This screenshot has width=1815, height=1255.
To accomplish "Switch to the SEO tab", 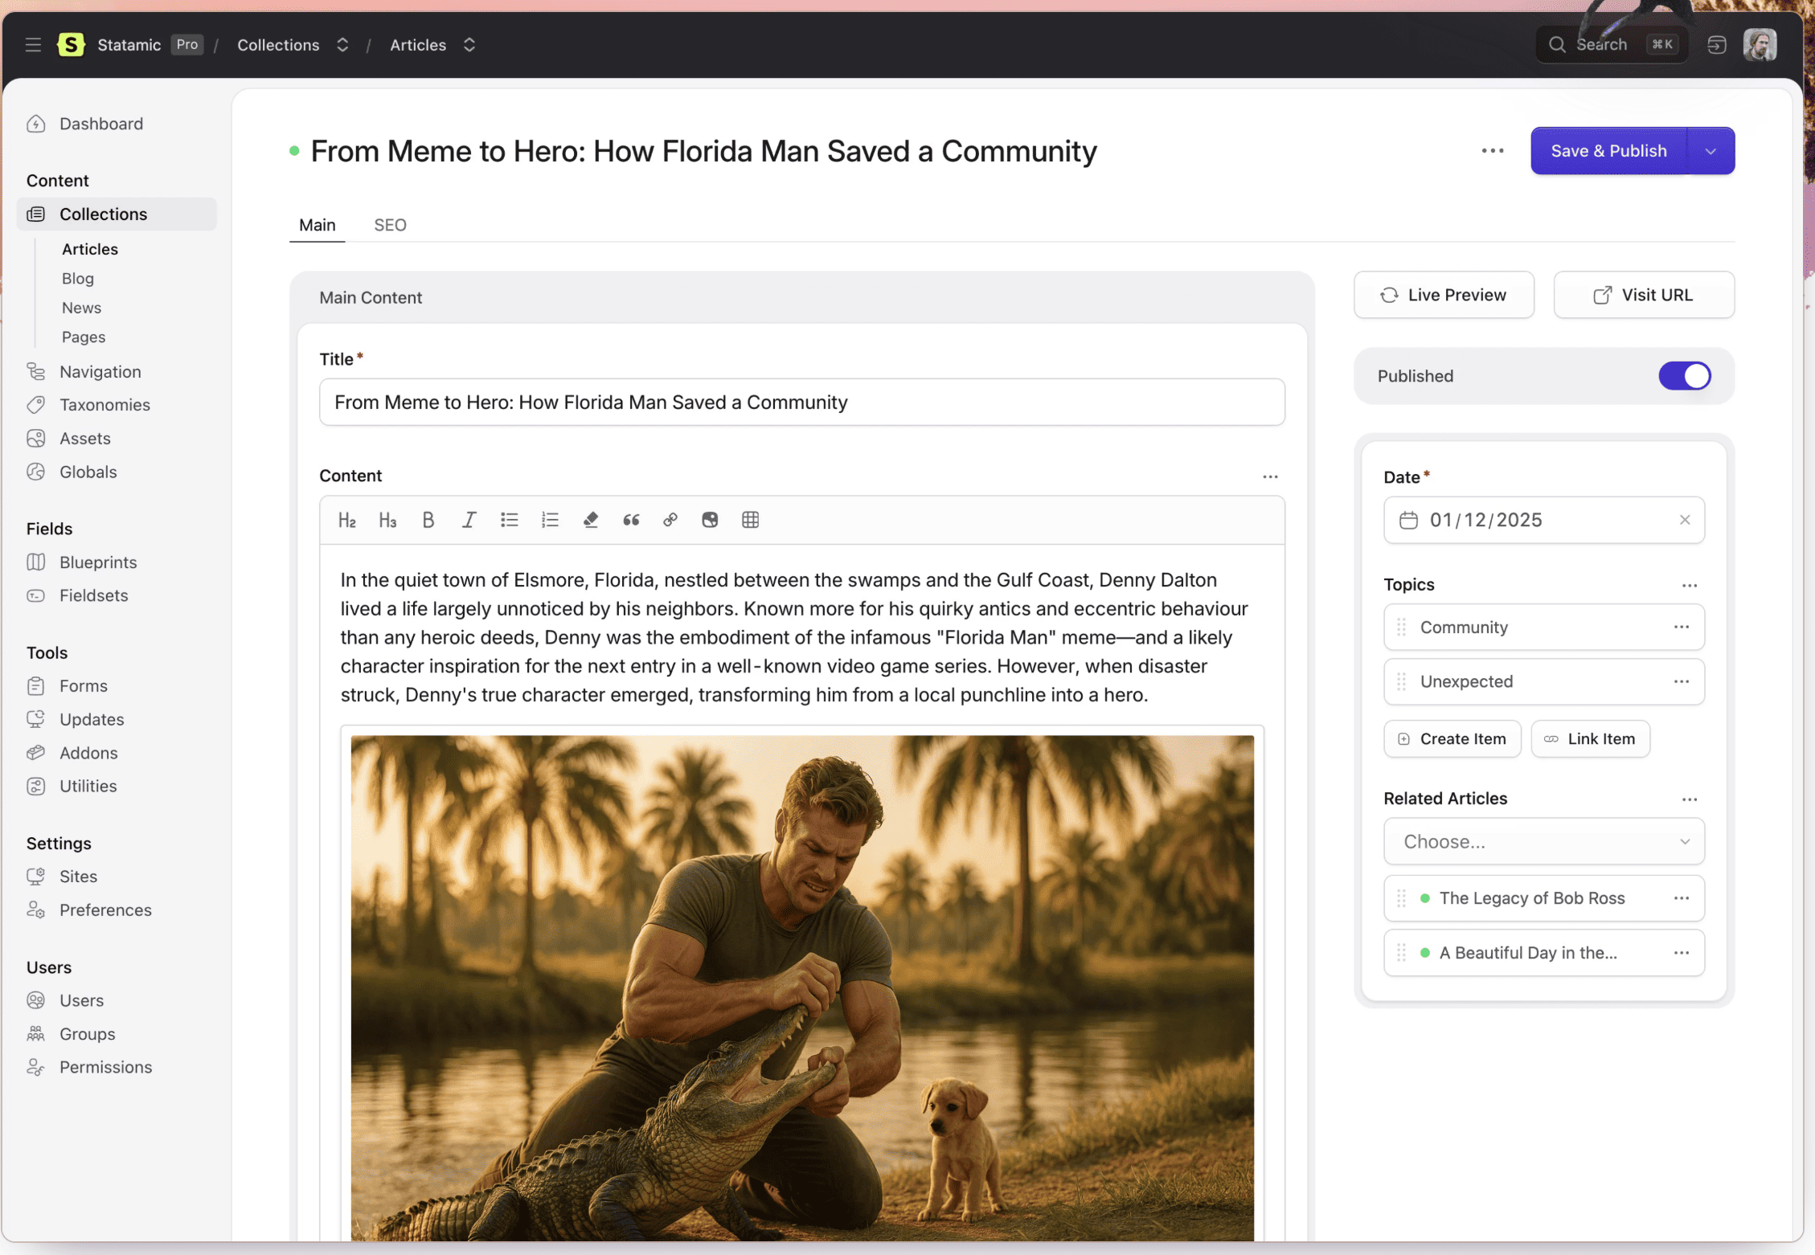I will [x=390, y=225].
